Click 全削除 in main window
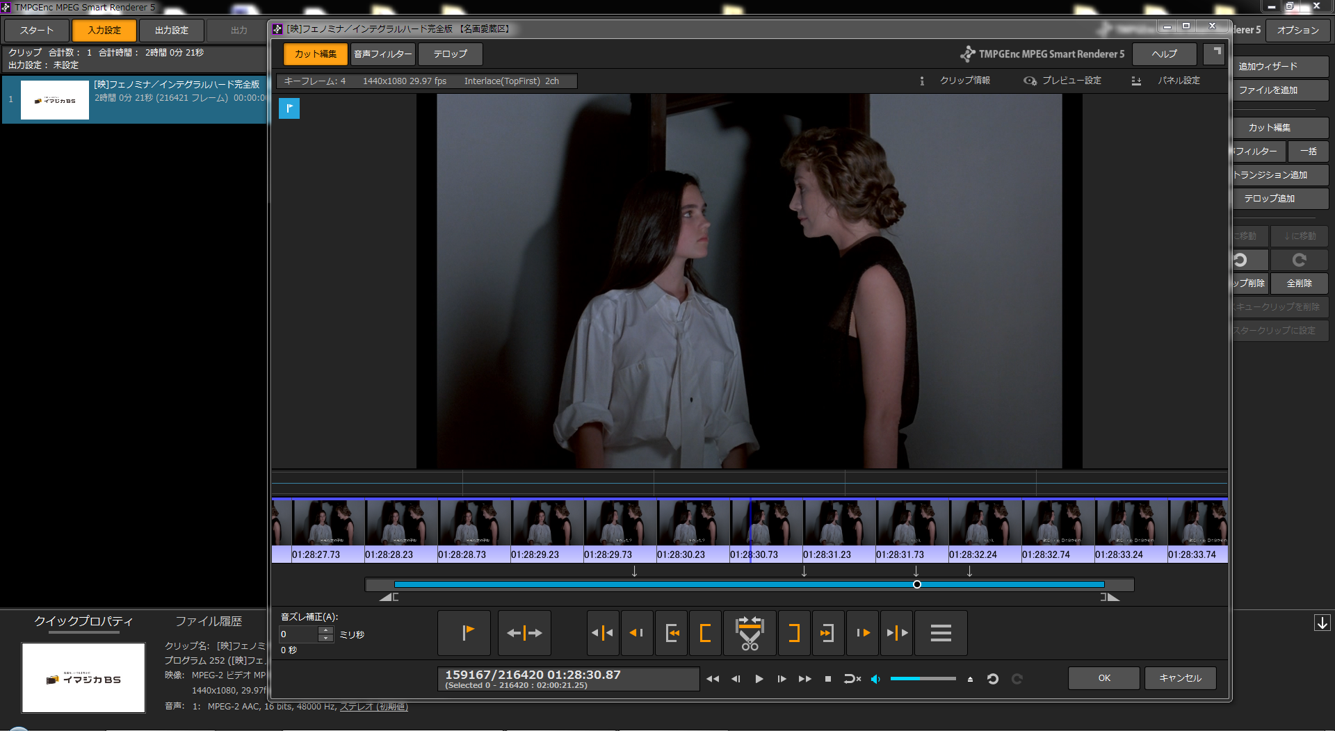The image size is (1335, 731). (1300, 284)
